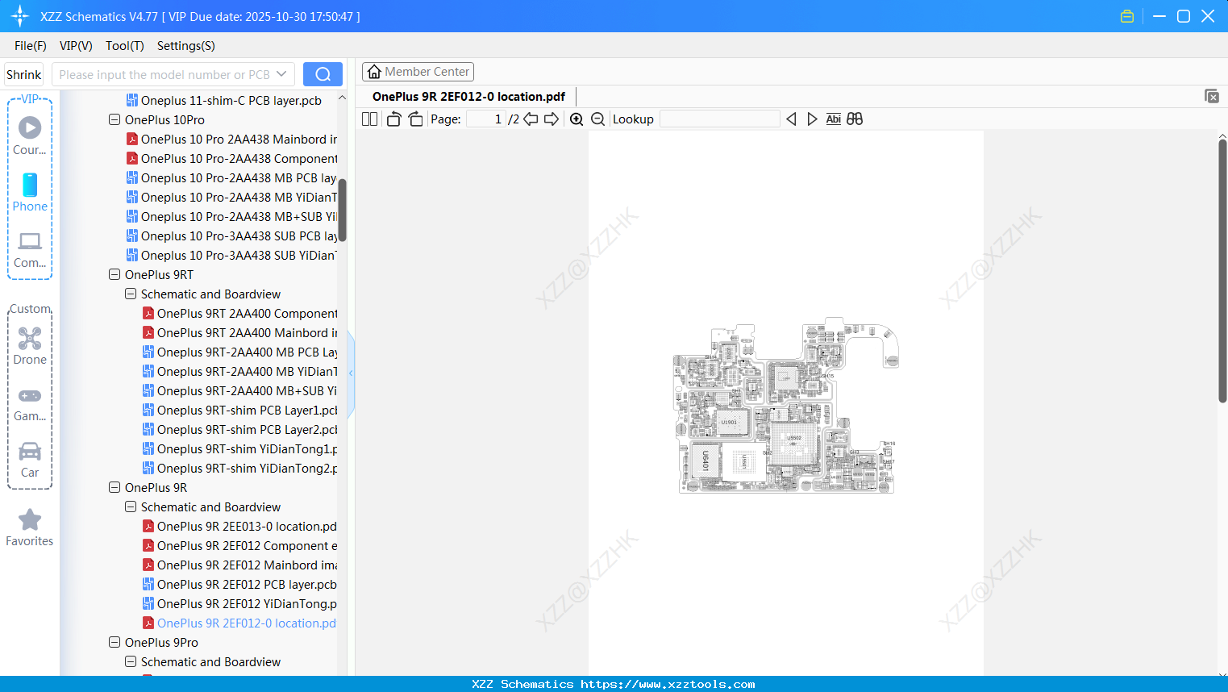Collapse the sidebar with Shrink

coord(23,73)
